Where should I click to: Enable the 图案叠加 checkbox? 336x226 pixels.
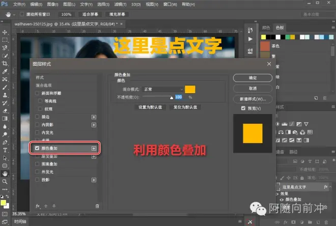(37, 164)
